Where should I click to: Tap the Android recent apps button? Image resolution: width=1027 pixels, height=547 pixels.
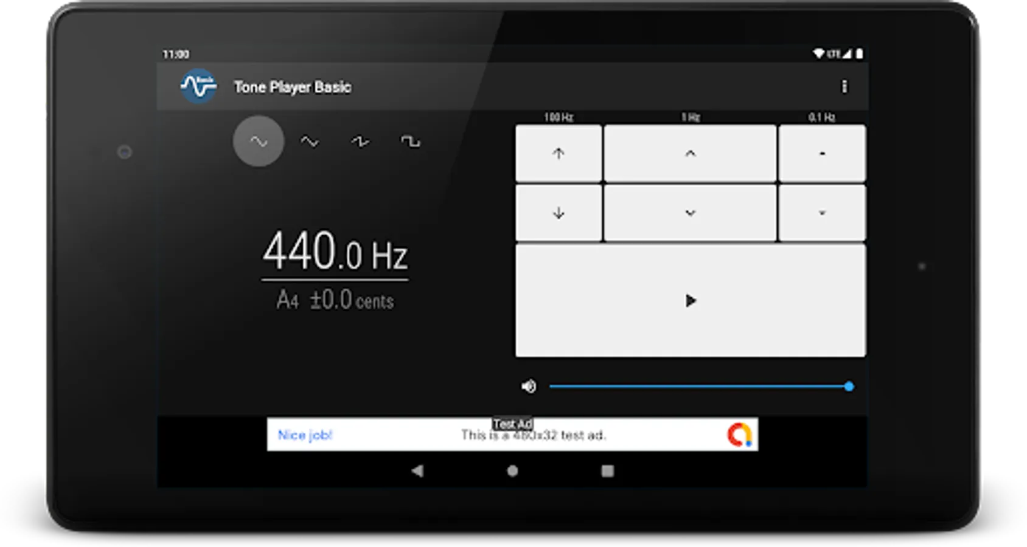tap(607, 471)
